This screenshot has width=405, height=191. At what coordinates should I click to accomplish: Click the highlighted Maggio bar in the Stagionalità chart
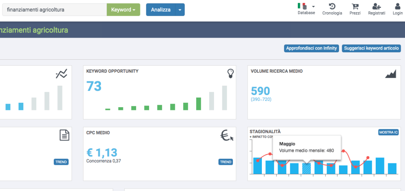[x=307, y=168]
